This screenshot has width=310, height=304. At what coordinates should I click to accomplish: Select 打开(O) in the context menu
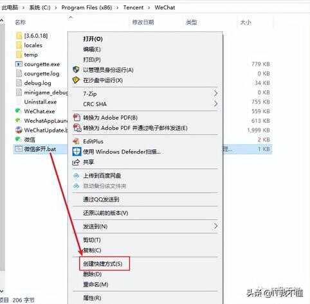tap(93, 39)
